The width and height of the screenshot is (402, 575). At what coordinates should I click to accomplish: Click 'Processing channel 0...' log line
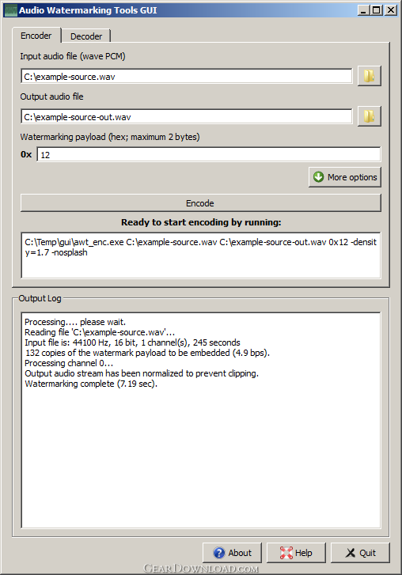point(69,363)
